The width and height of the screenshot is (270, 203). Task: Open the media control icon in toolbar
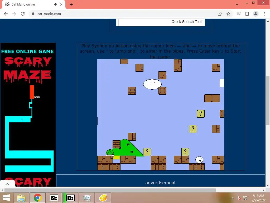pyautogui.click(x=239, y=14)
